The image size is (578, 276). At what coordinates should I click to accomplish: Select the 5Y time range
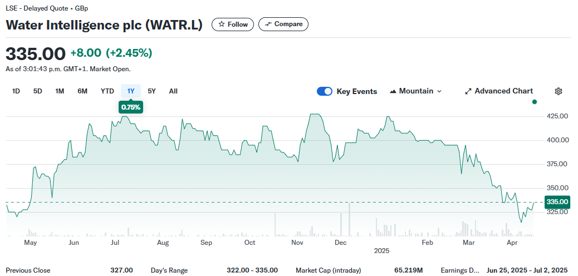151,91
